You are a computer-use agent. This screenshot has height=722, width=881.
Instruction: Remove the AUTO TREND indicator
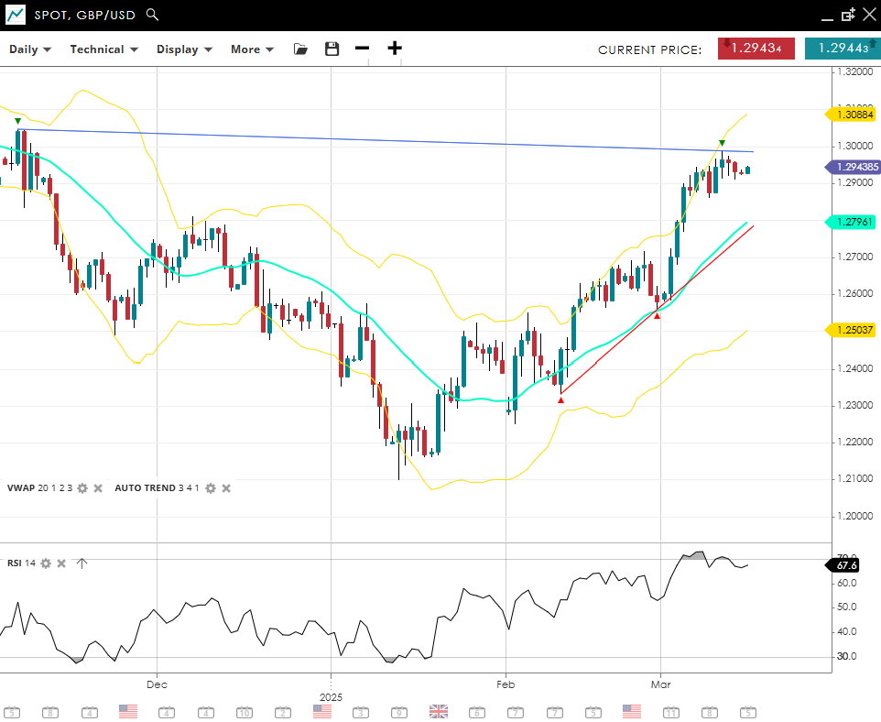tap(226, 488)
